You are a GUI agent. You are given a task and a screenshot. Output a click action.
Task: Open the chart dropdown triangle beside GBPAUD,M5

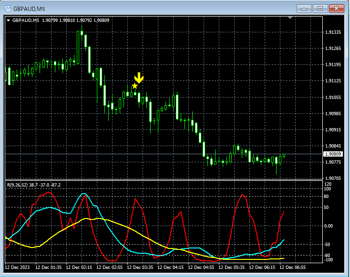click(9, 20)
